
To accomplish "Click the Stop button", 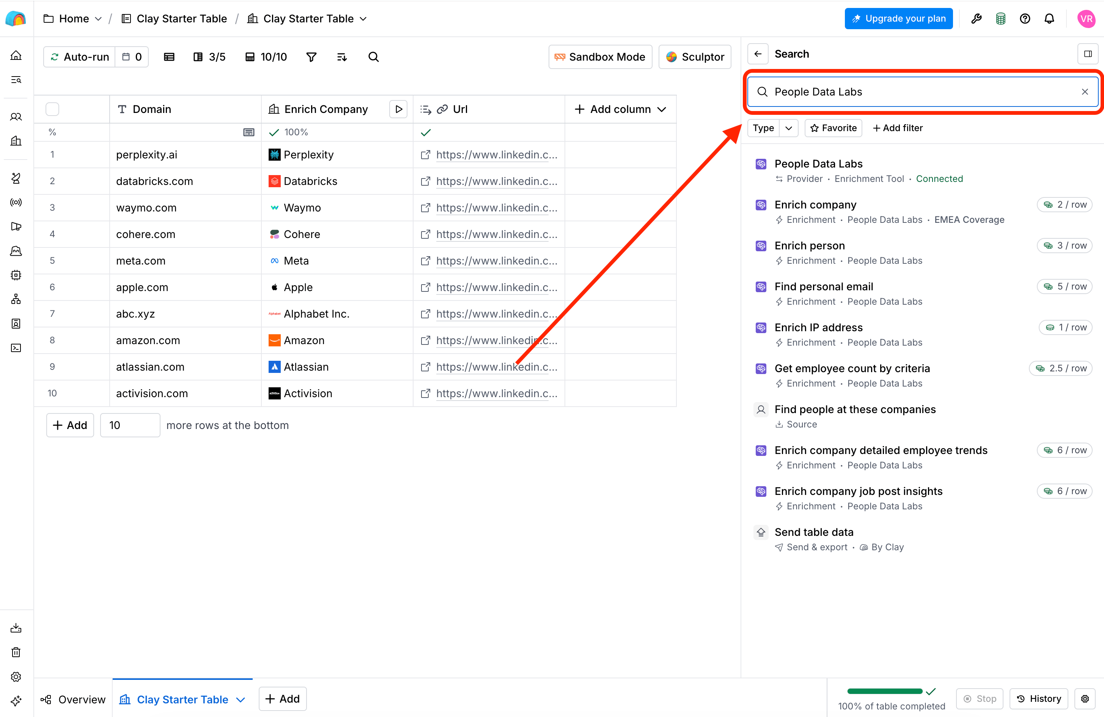I will (979, 698).
